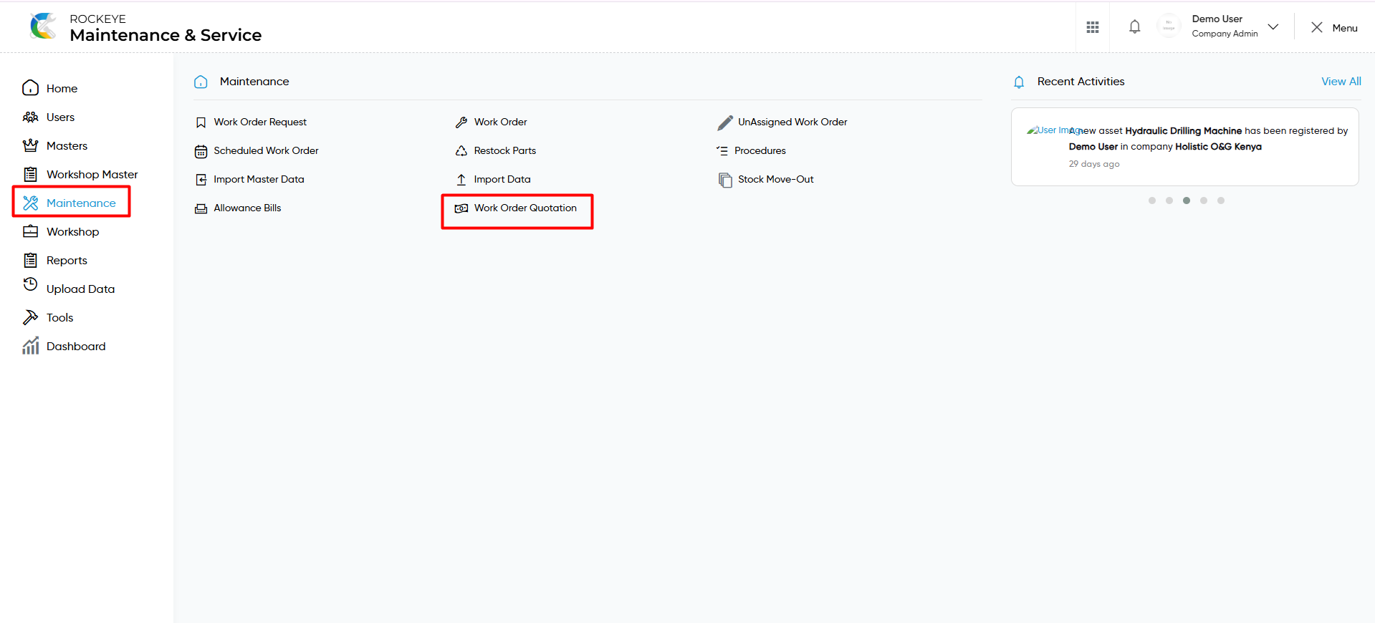Open the apps grid icon in header

coord(1093,27)
